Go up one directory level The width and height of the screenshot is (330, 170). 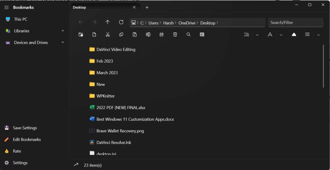[x=108, y=22]
